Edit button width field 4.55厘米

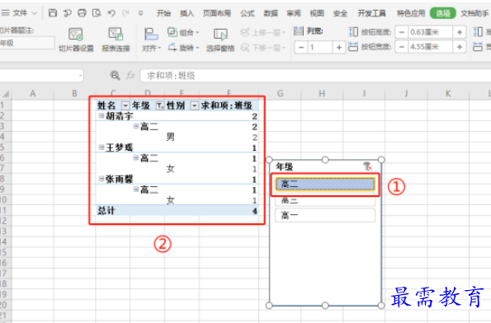pyautogui.click(x=430, y=47)
